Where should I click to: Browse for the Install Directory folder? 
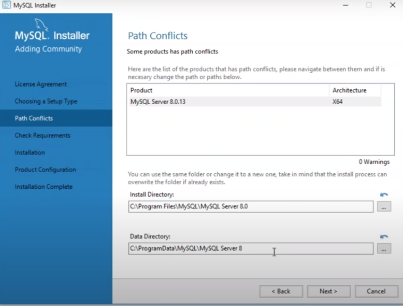[384, 207]
